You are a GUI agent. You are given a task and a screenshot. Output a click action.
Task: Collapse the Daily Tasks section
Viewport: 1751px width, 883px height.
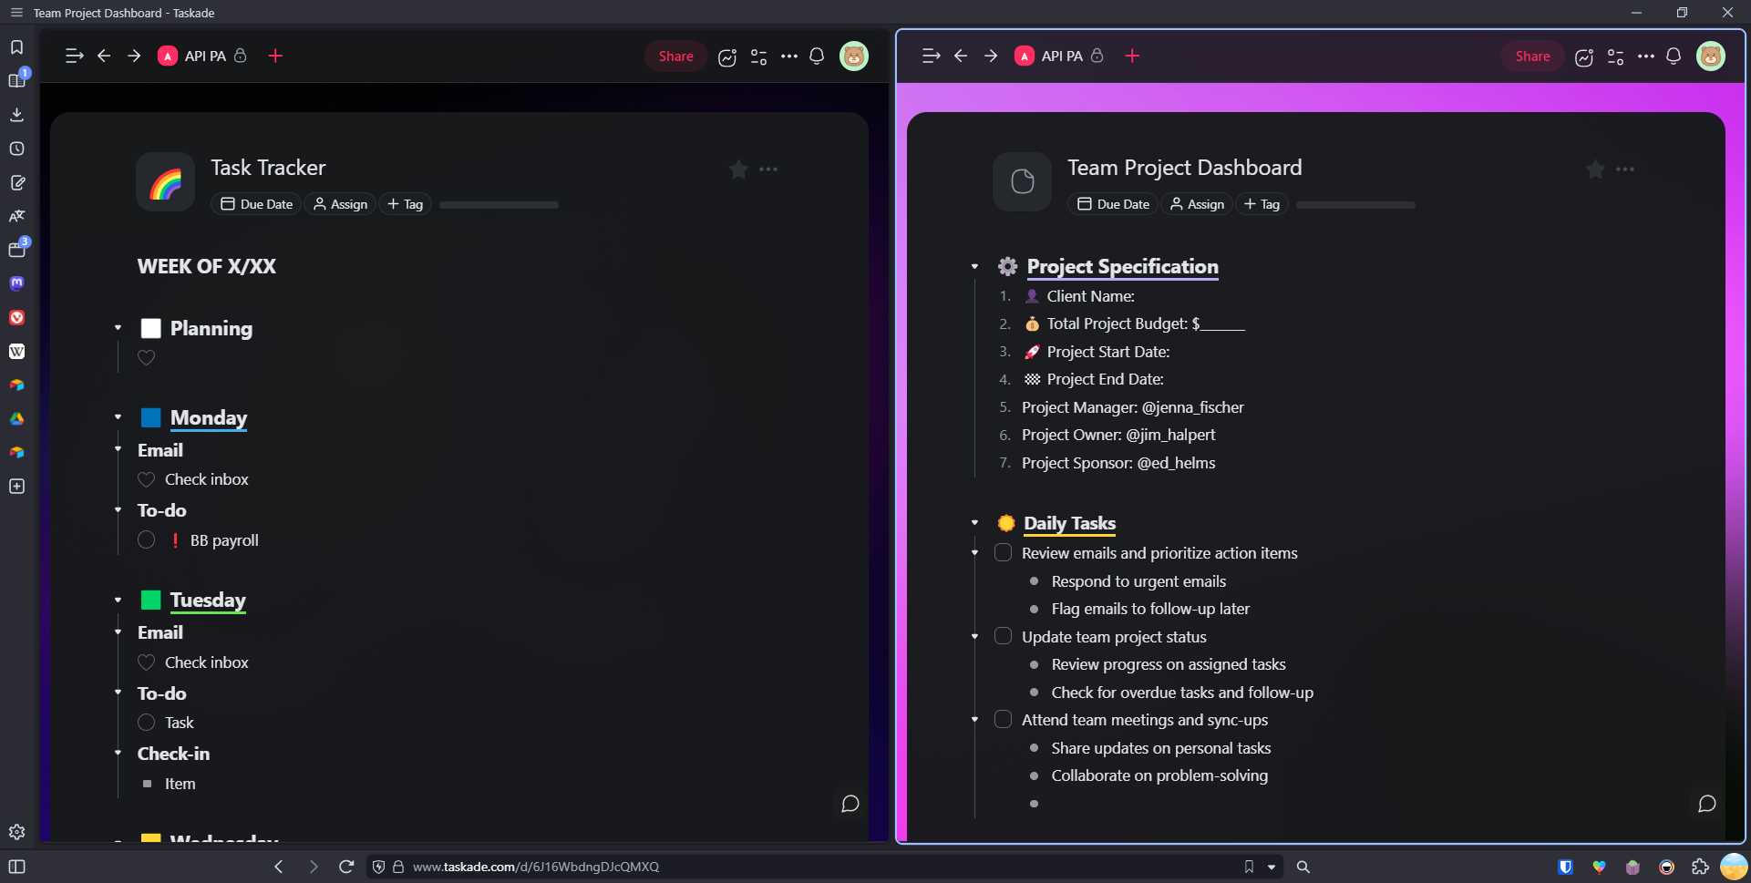974,523
